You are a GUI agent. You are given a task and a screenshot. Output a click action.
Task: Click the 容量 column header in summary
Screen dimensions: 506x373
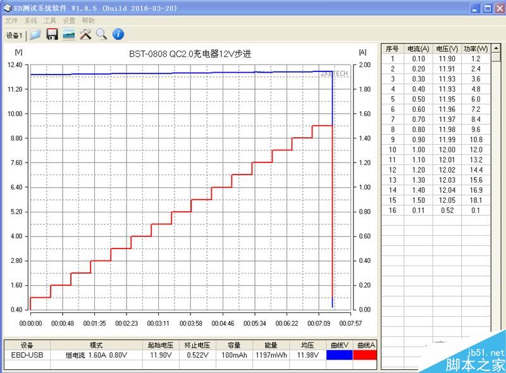234,345
